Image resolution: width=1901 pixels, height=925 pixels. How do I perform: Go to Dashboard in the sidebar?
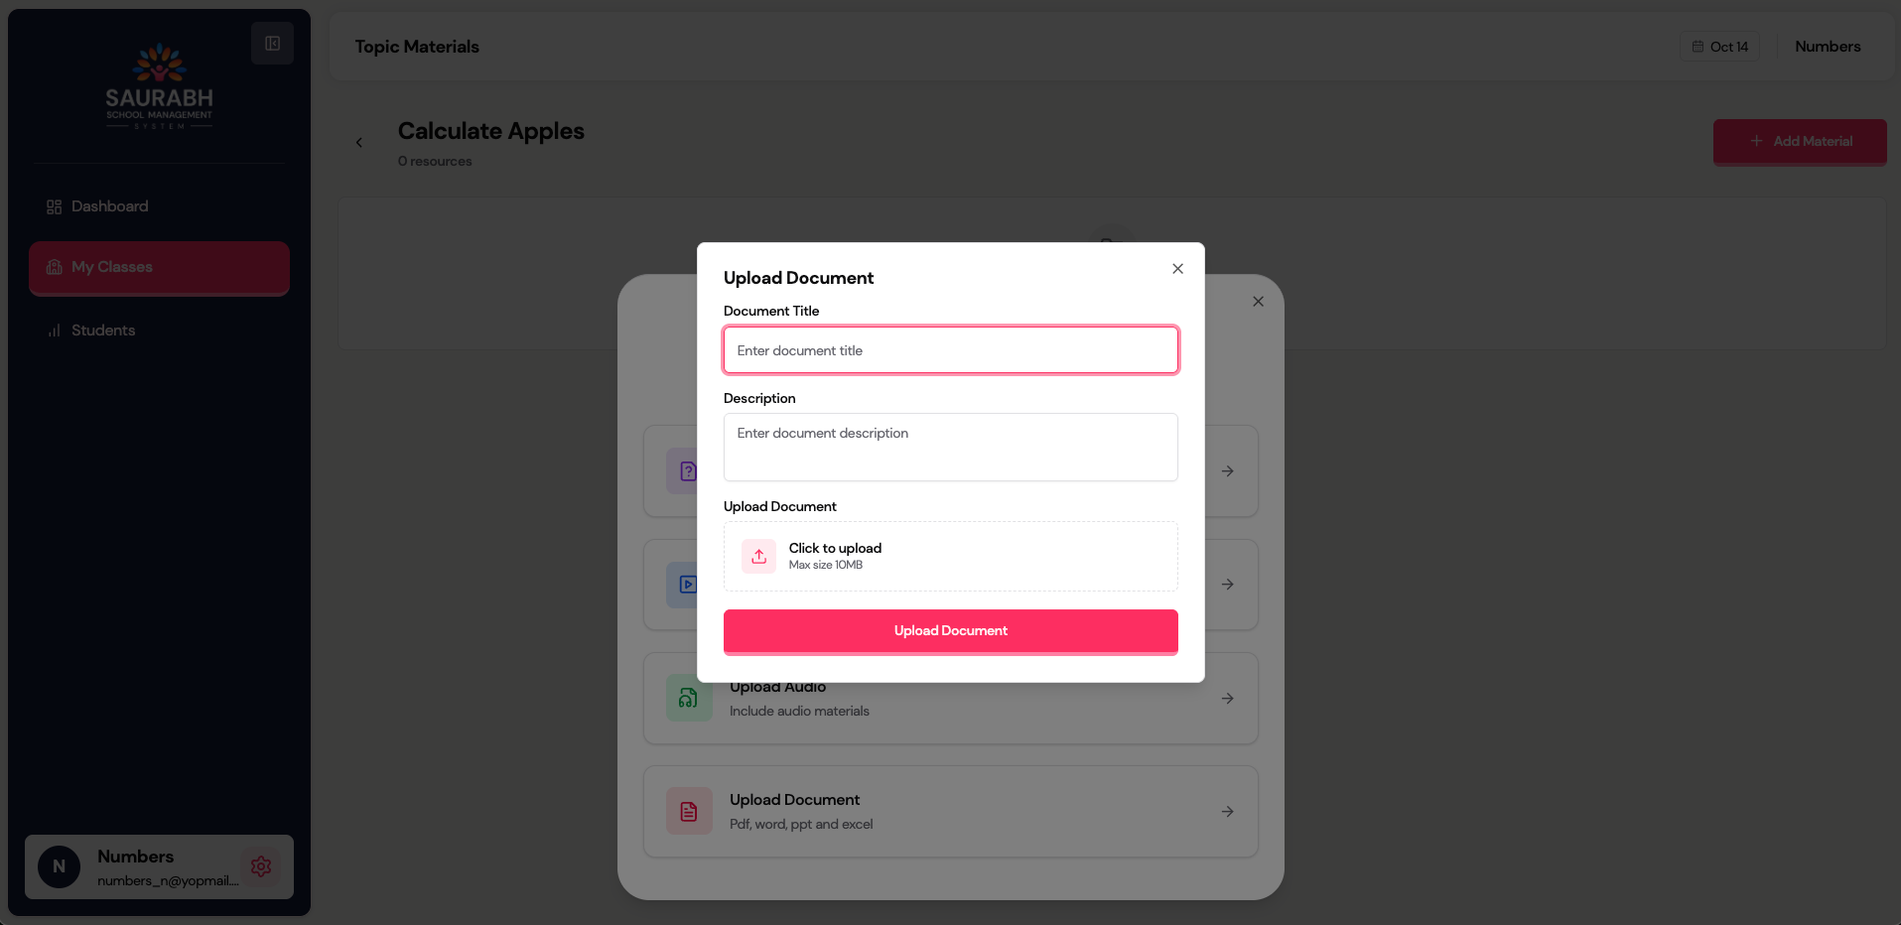click(109, 206)
